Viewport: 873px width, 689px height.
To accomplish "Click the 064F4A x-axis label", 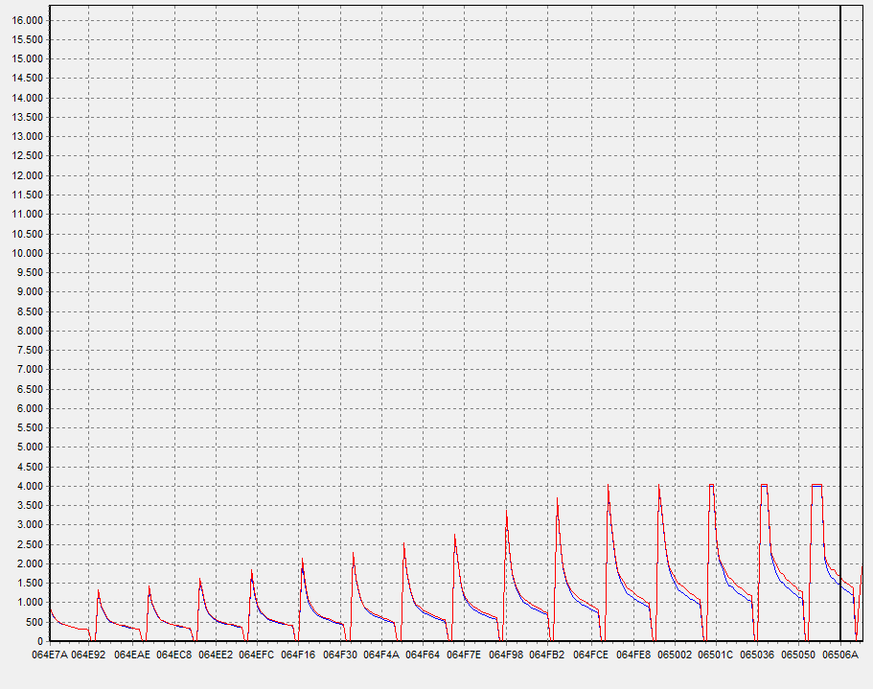I will pyautogui.click(x=381, y=655).
